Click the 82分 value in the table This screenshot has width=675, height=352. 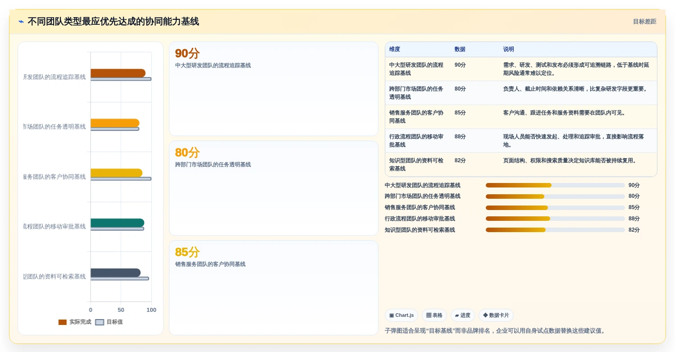(x=460, y=160)
